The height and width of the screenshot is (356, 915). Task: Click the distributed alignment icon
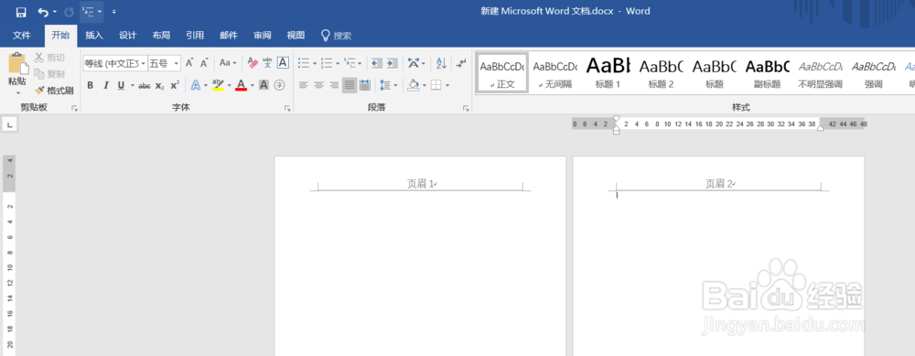click(365, 85)
